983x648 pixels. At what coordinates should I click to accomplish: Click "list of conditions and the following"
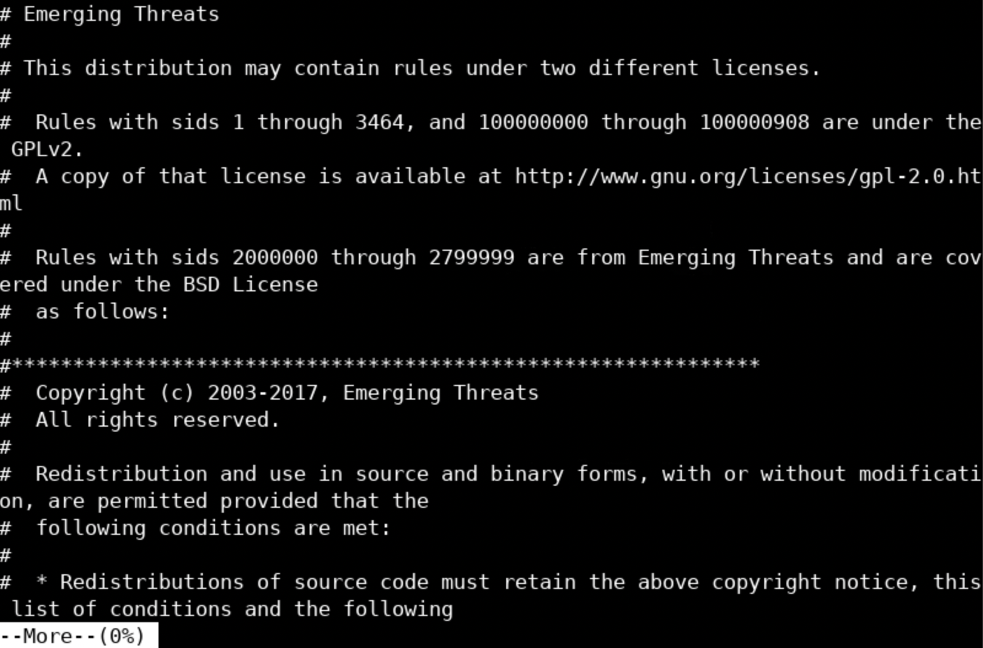tap(232, 609)
